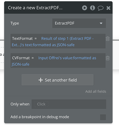Edit the TextFormat Result of step 1 expression

(x=53, y=42)
